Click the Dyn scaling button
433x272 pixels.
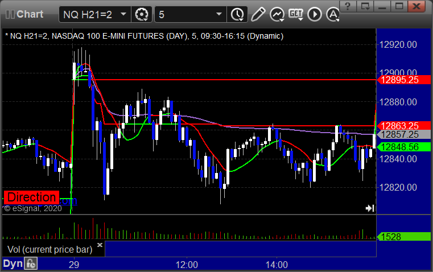click(13, 263)
